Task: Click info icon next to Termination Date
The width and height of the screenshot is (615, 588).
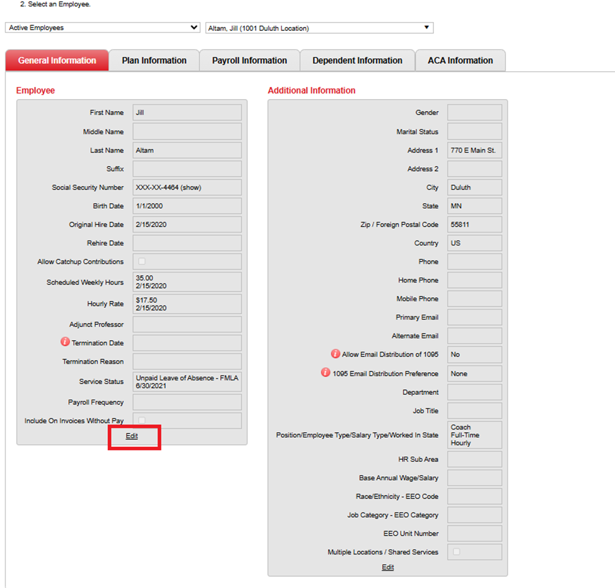Action: (x=65, y=343)
